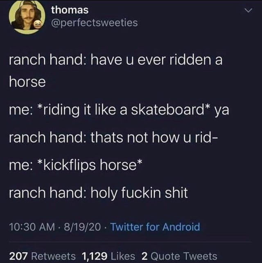This screenshot has width=262, height=263.
Task: Click the '*kickflips horse*' line
Action: click(x=76, y=165)
